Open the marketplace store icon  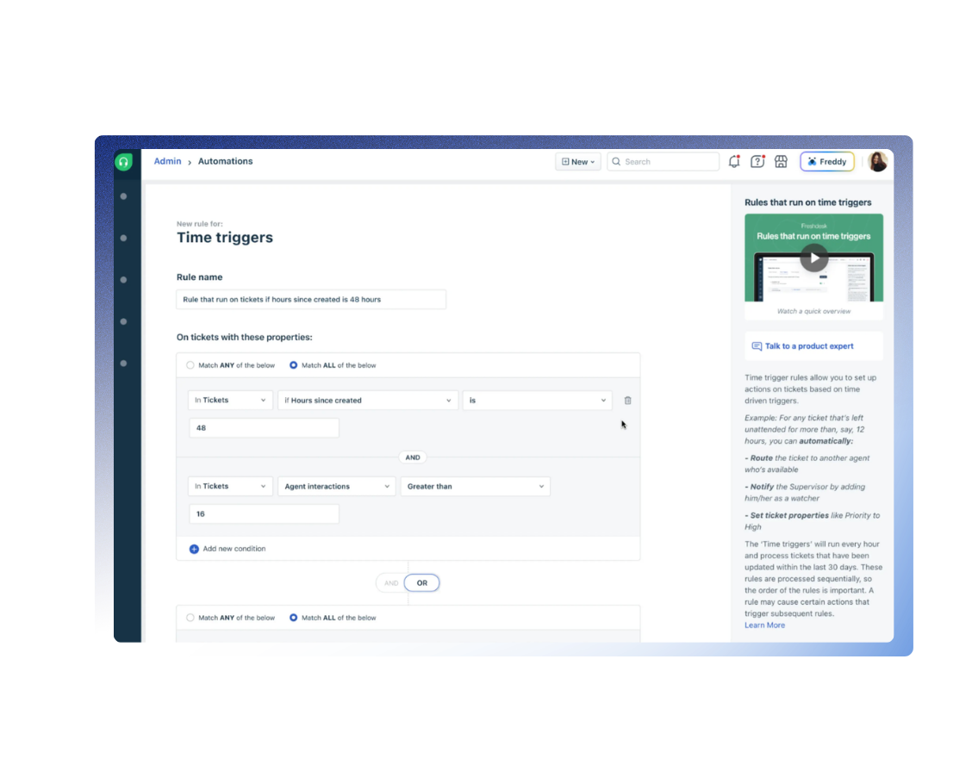coord(781,162)
